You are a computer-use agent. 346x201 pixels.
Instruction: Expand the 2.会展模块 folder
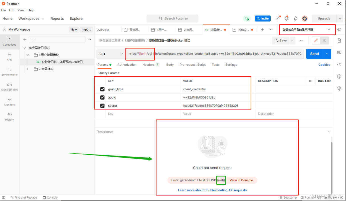(28, 69)
